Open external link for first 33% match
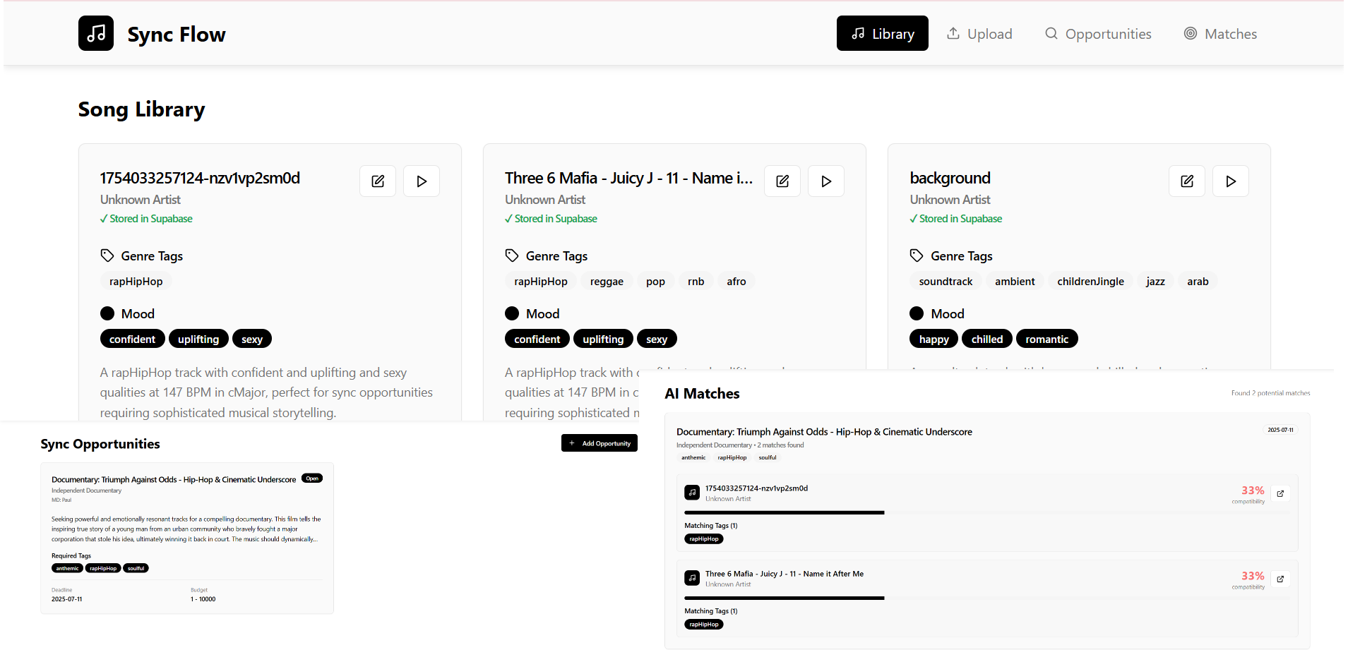 click(1280, 493)
